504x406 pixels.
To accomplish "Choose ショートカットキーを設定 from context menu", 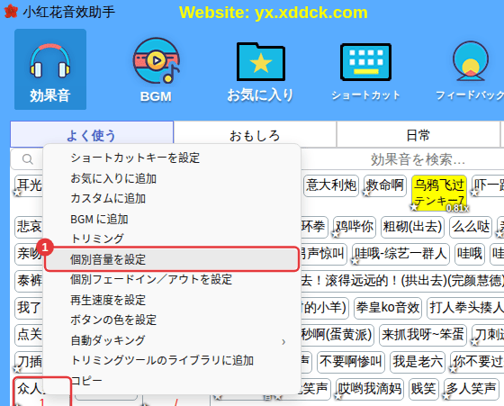I will [172, 158].
